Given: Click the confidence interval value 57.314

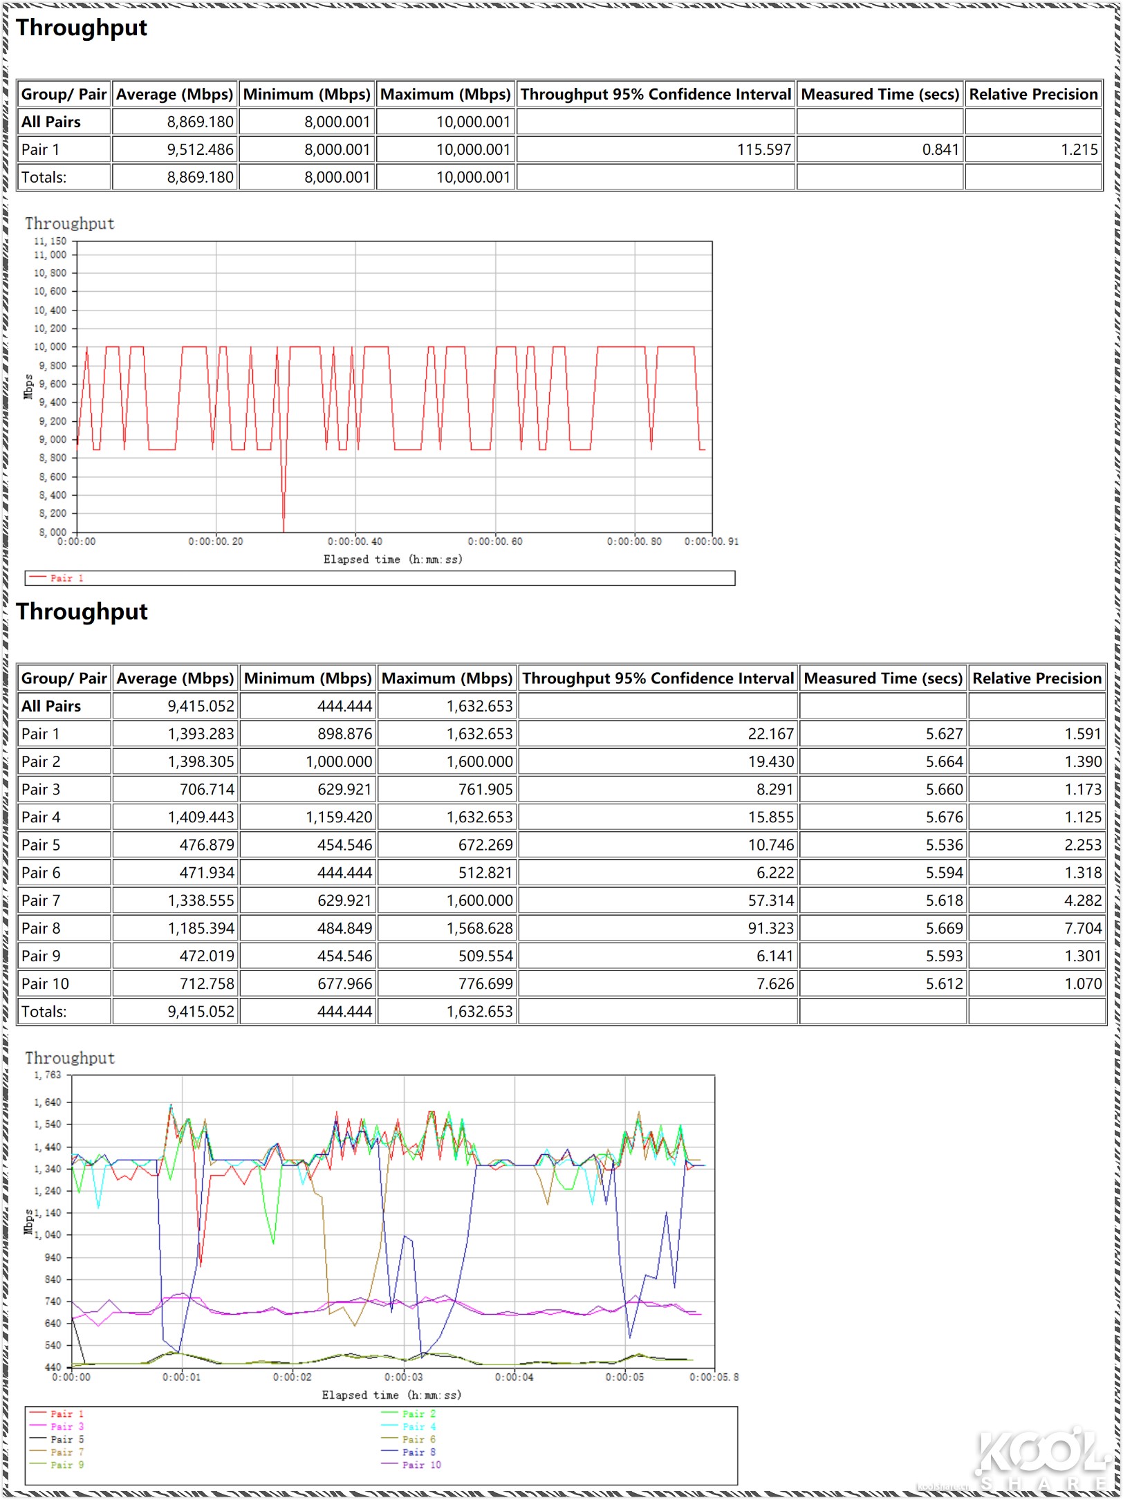Looking at the screenshot, I should point(771,900).
